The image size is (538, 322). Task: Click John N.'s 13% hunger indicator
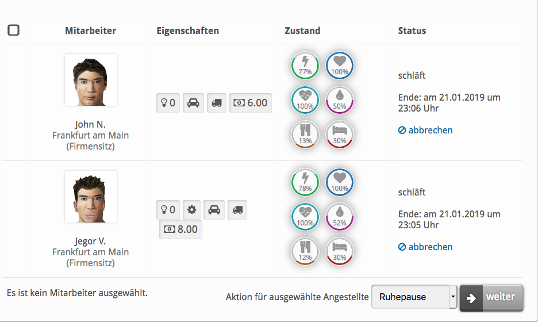click(x=305, y=133)
